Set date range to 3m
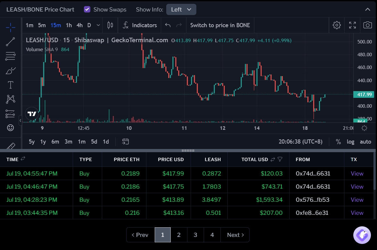Screen dimensions: 377x250 point(69,142)
